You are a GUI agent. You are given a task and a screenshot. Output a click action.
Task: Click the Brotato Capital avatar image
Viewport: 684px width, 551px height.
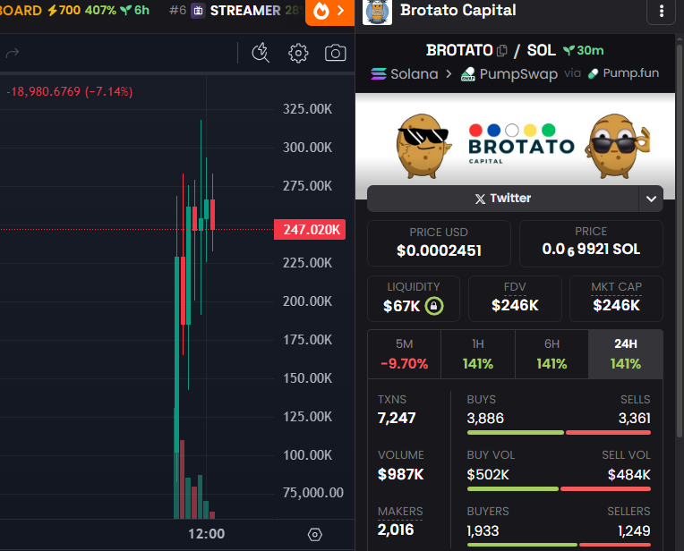(377, 12)
